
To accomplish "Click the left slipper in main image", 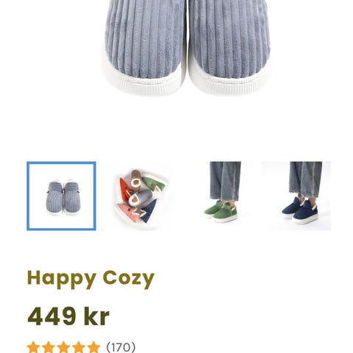I will (144, 46).
